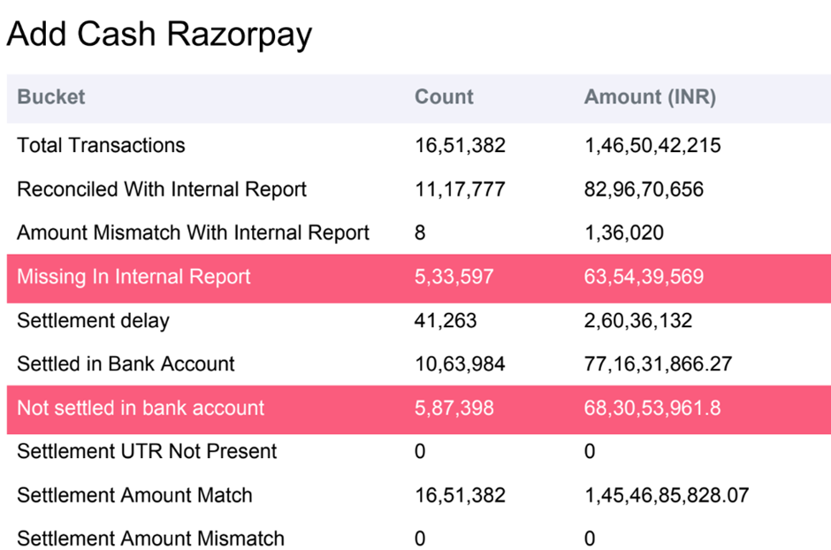Click highlighted 'Missing In Internal Report' label
Image resolution: width=831 pixels, height=550 pixels.
pos(133,277)
